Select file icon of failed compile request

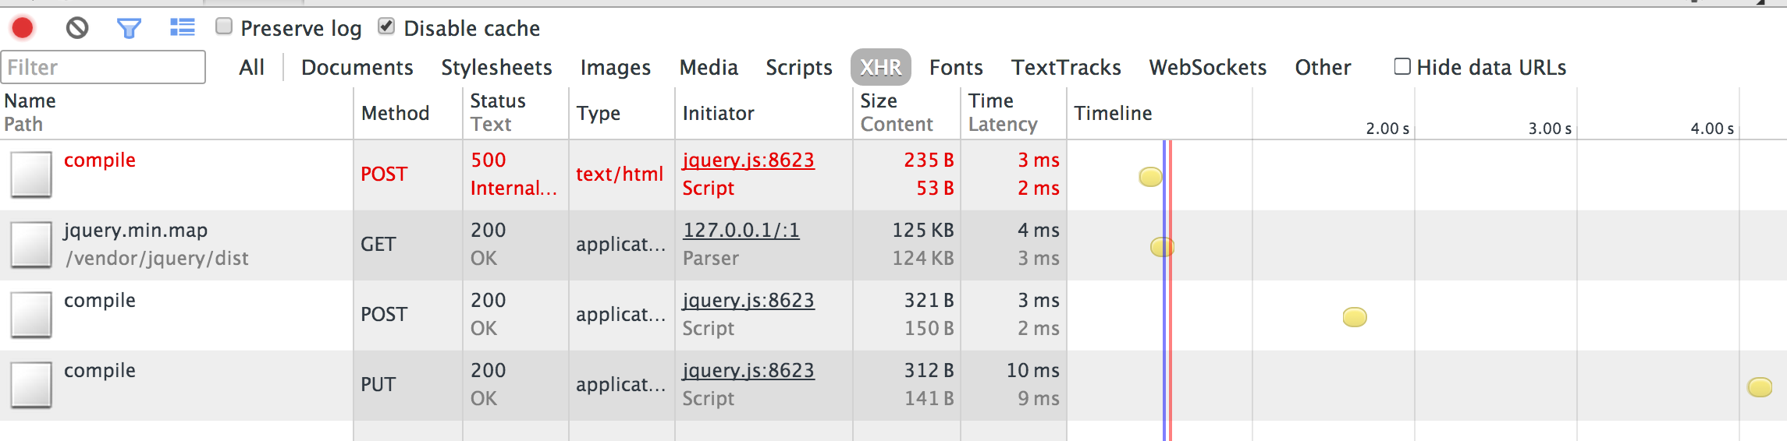coord(31,175)
